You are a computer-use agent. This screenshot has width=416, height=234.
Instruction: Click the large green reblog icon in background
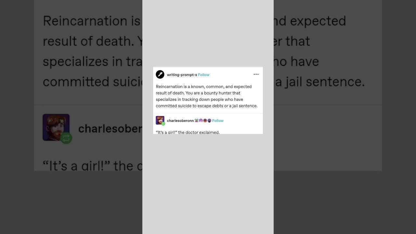point(66,138)
